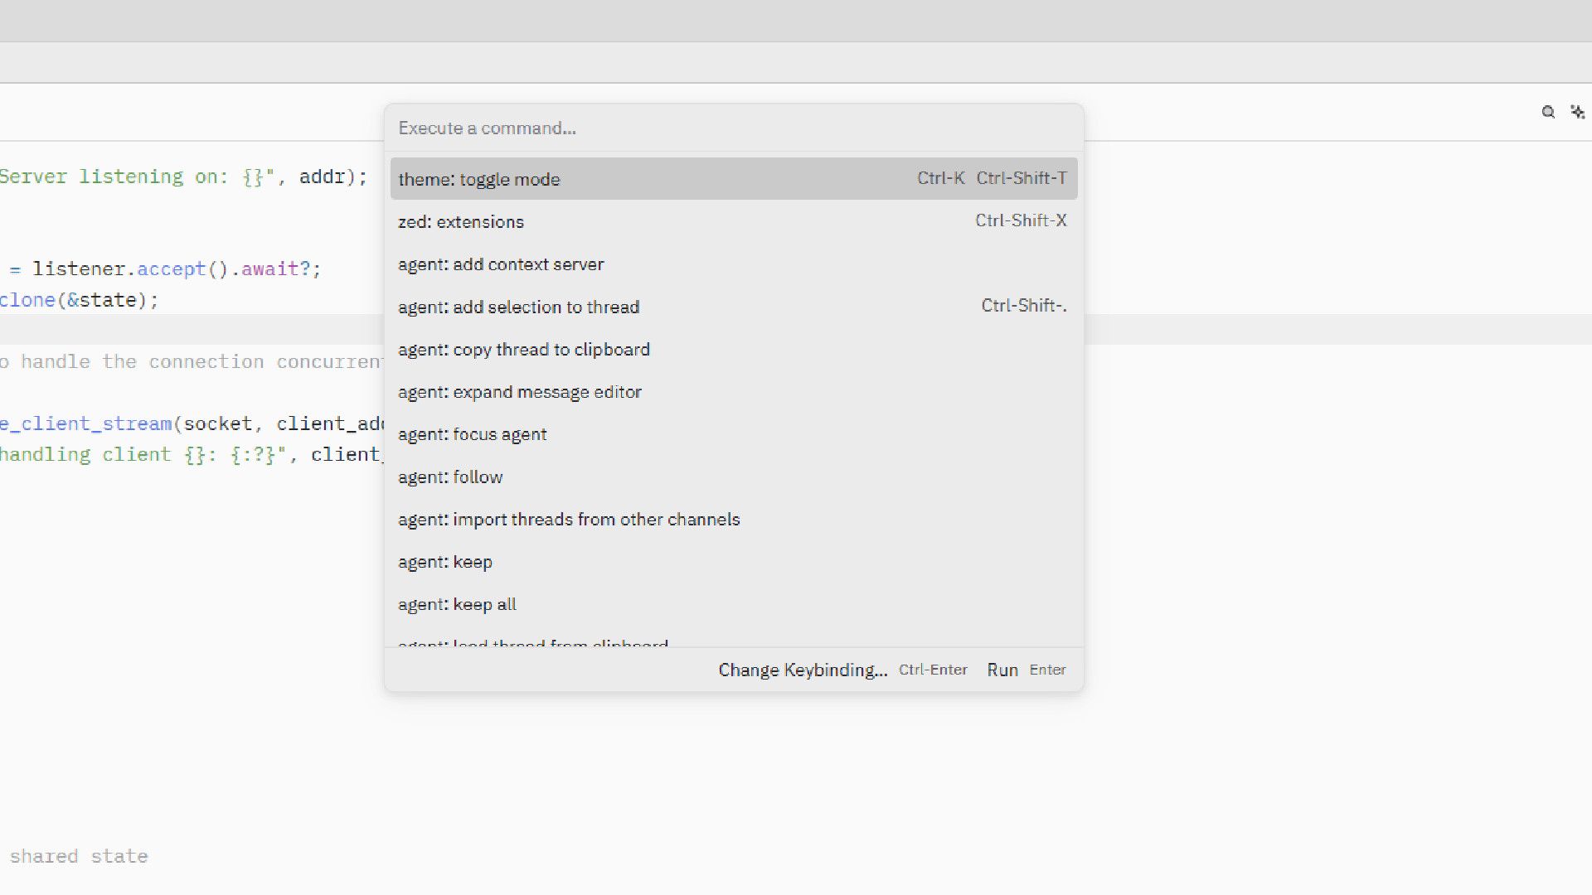Screen dimensions: 1592x895
Task: Focus the 'Execute a command...' input field
Action: (734, 128)
